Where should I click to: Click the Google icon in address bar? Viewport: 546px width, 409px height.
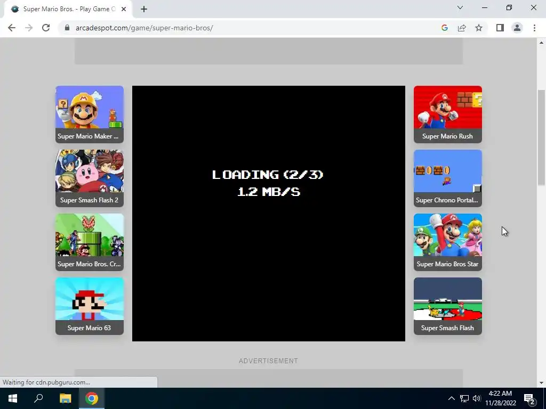pos(444,28)
